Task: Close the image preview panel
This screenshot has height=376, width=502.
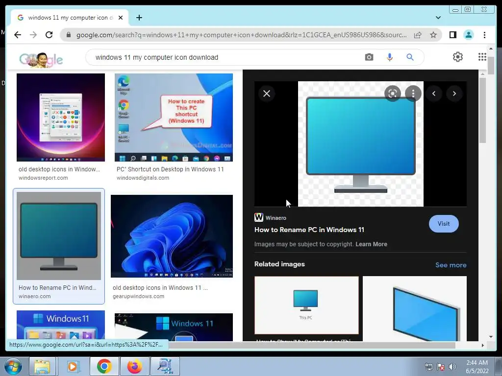Action: pos(267,94)
